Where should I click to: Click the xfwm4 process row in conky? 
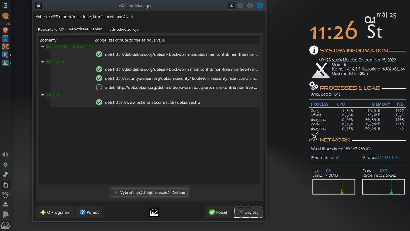point(357,115)
